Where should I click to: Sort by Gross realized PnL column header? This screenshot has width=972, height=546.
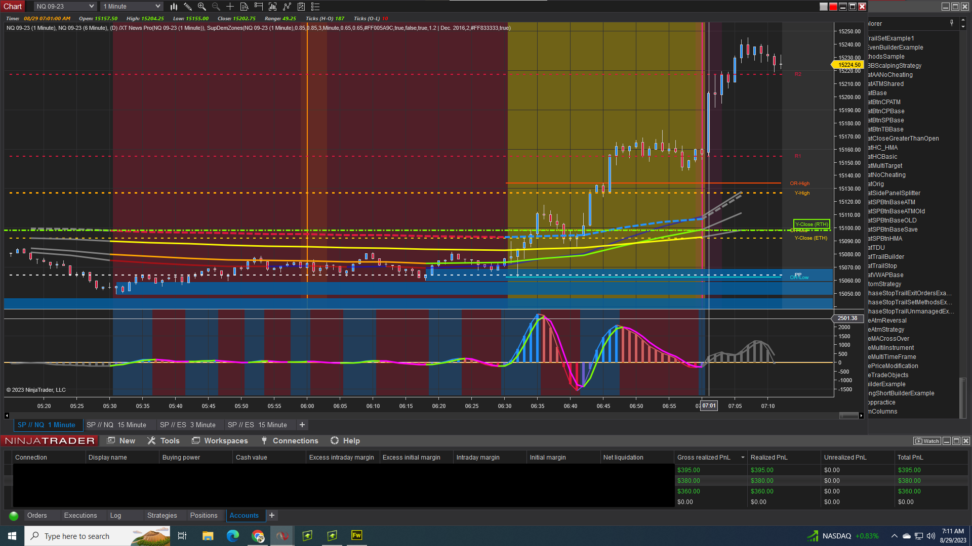(x=711, y=458)
